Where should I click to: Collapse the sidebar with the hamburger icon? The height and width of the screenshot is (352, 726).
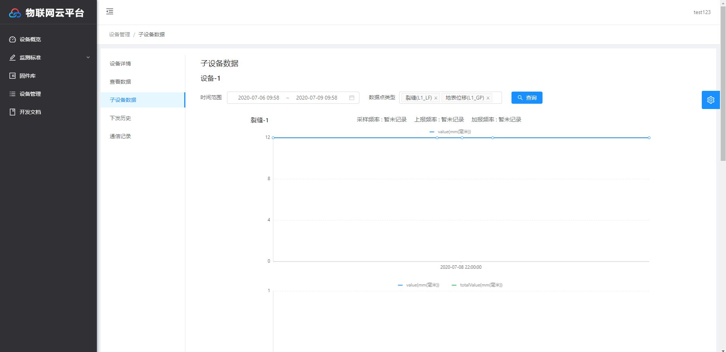[x=110, y=11]
